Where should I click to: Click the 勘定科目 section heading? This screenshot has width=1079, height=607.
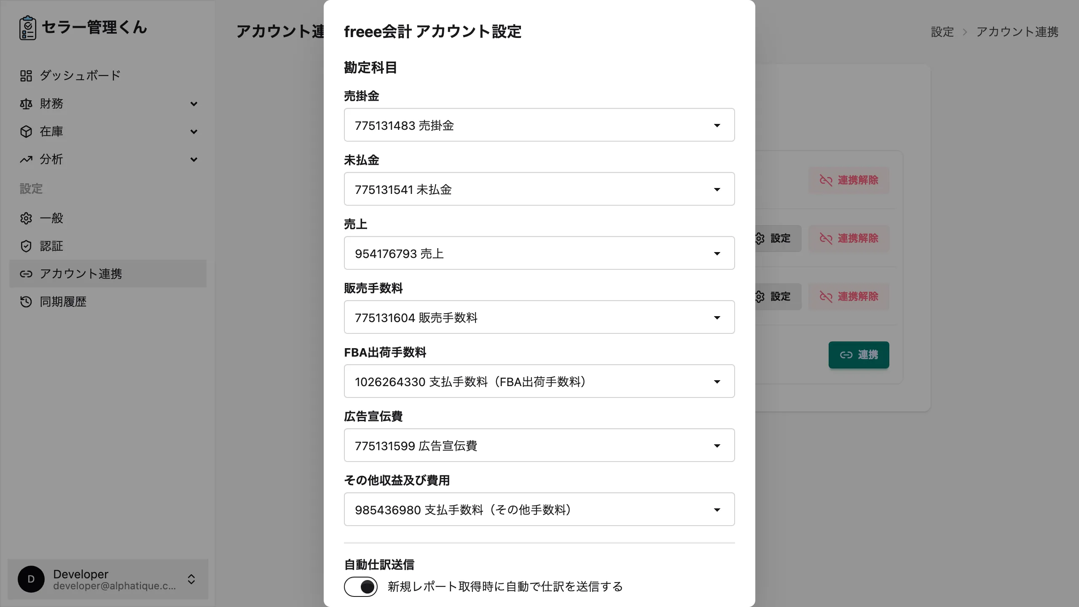(370, 67)
